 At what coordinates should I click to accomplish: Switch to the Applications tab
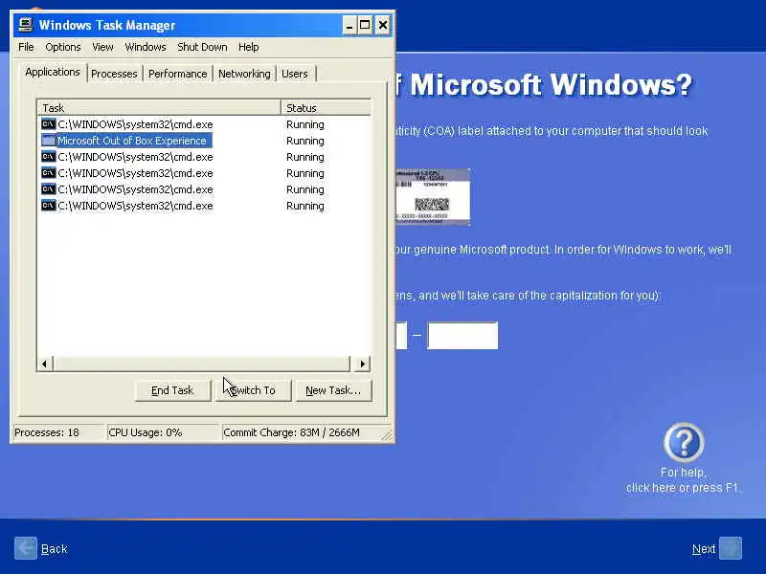click(53, 73)
